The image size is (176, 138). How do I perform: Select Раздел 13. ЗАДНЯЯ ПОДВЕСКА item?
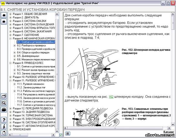tap(31, 112)
